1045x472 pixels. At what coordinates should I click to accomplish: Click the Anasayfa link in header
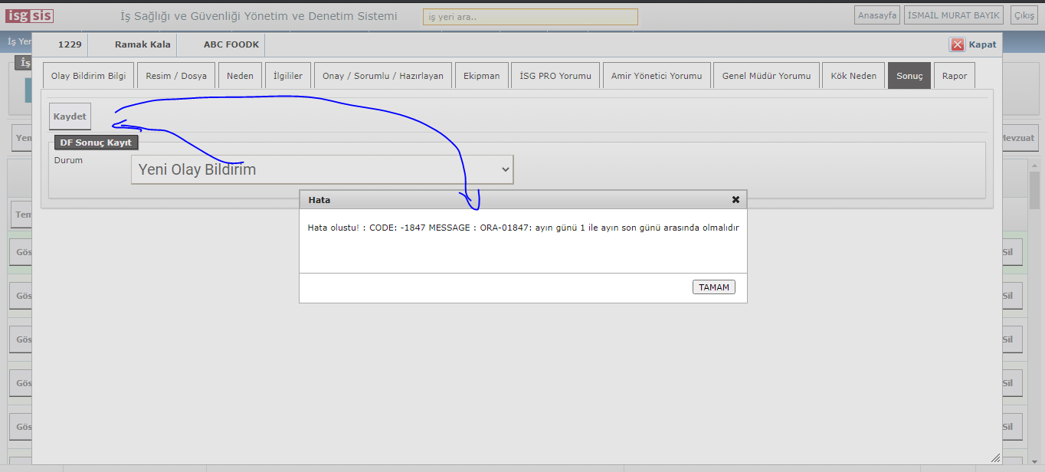click(877, 15)
